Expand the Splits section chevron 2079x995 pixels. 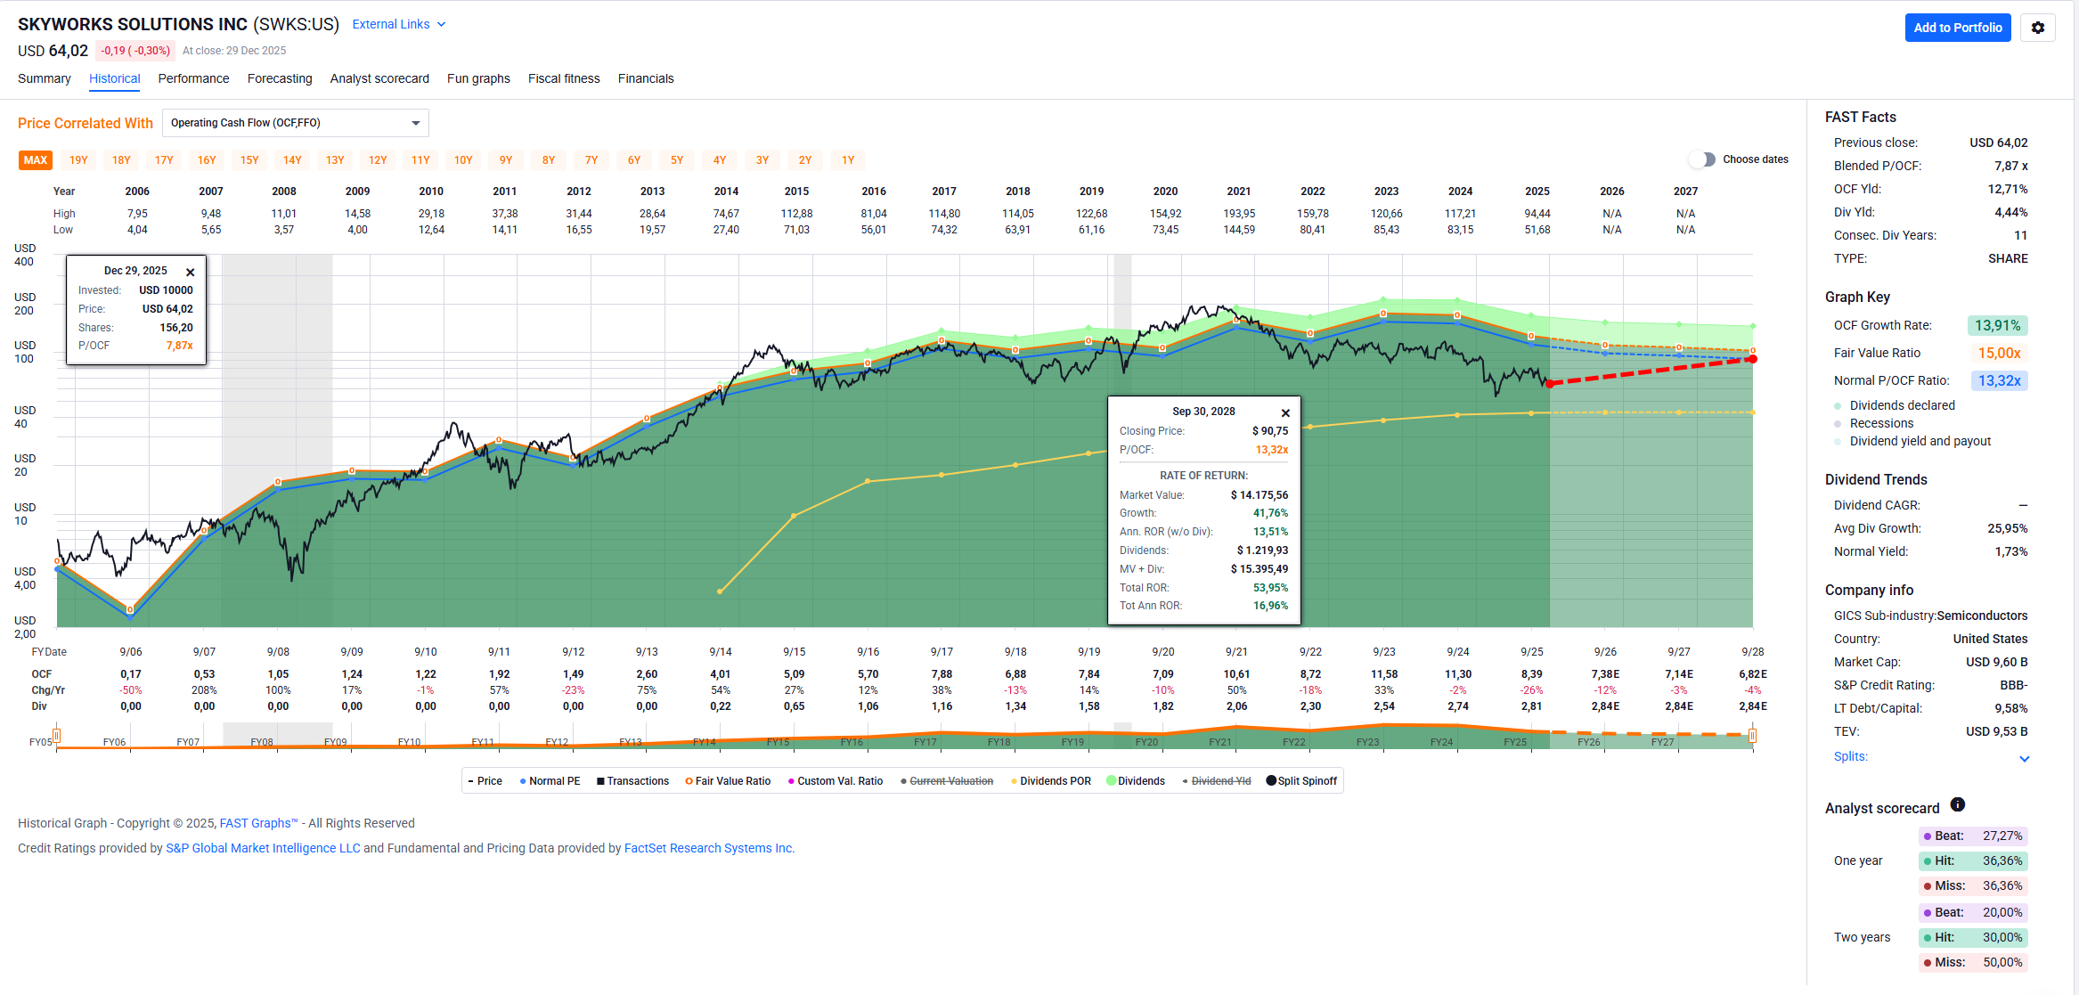point(2024,758)
